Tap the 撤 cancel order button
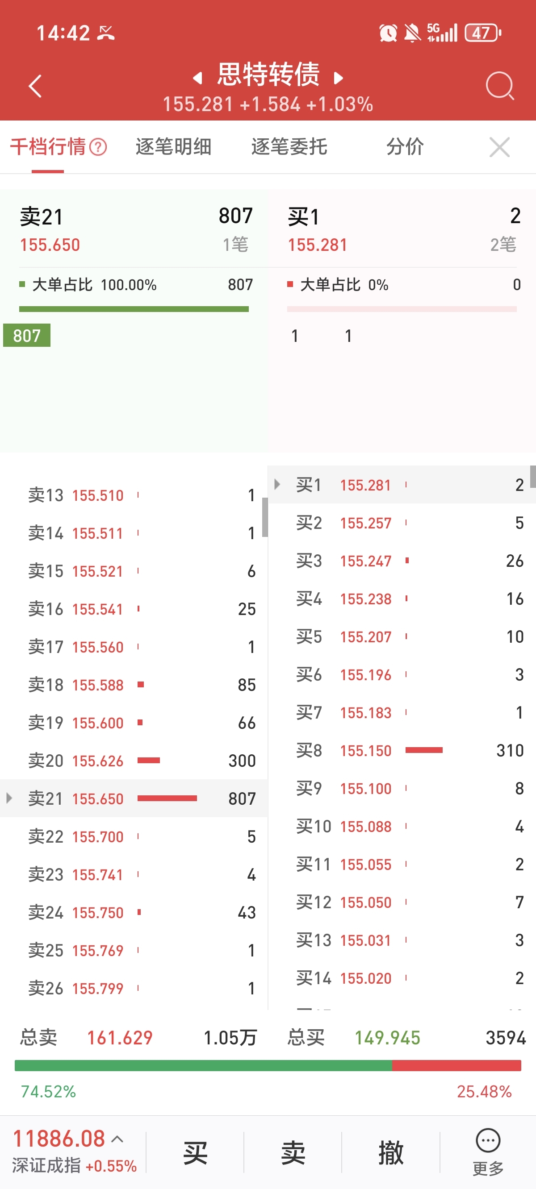Screen dimensions: 536x1189 pyautogui.click(x=391, y=1152)
